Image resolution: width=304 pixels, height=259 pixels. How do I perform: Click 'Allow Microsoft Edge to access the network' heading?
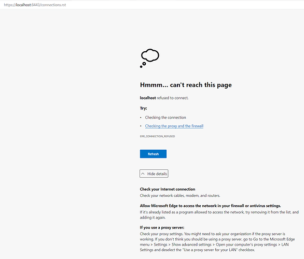click(210, 206)
